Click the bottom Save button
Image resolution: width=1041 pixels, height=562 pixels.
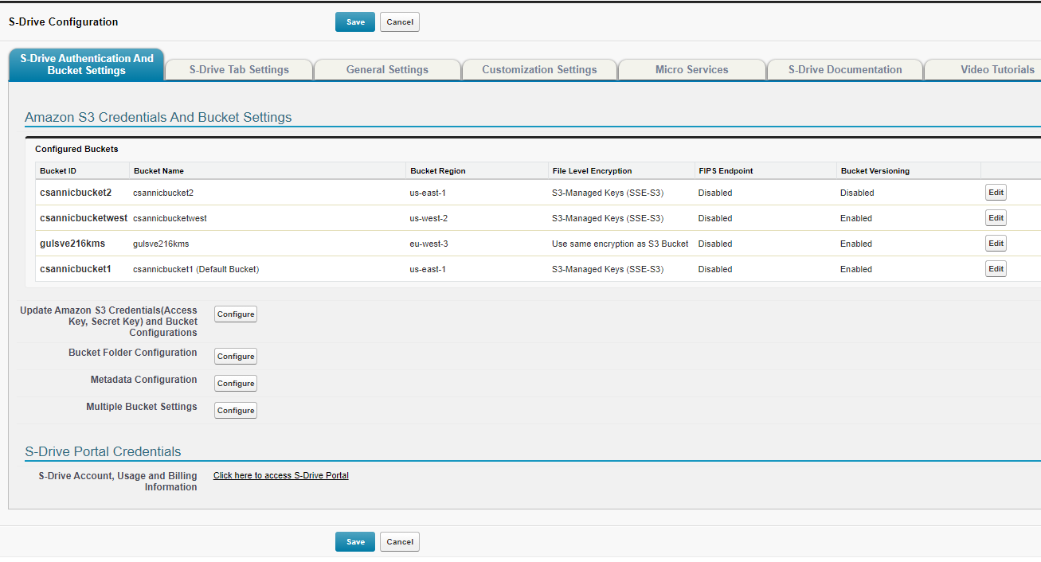(x=355, y=542)
